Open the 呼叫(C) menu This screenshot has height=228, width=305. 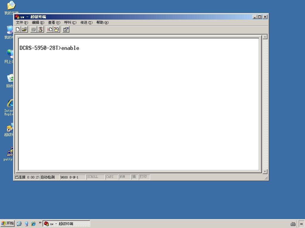tap(70, 23)
